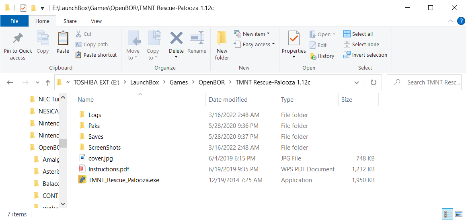Select the Logs folder
466x220 pixels.
tap(94, 115)
